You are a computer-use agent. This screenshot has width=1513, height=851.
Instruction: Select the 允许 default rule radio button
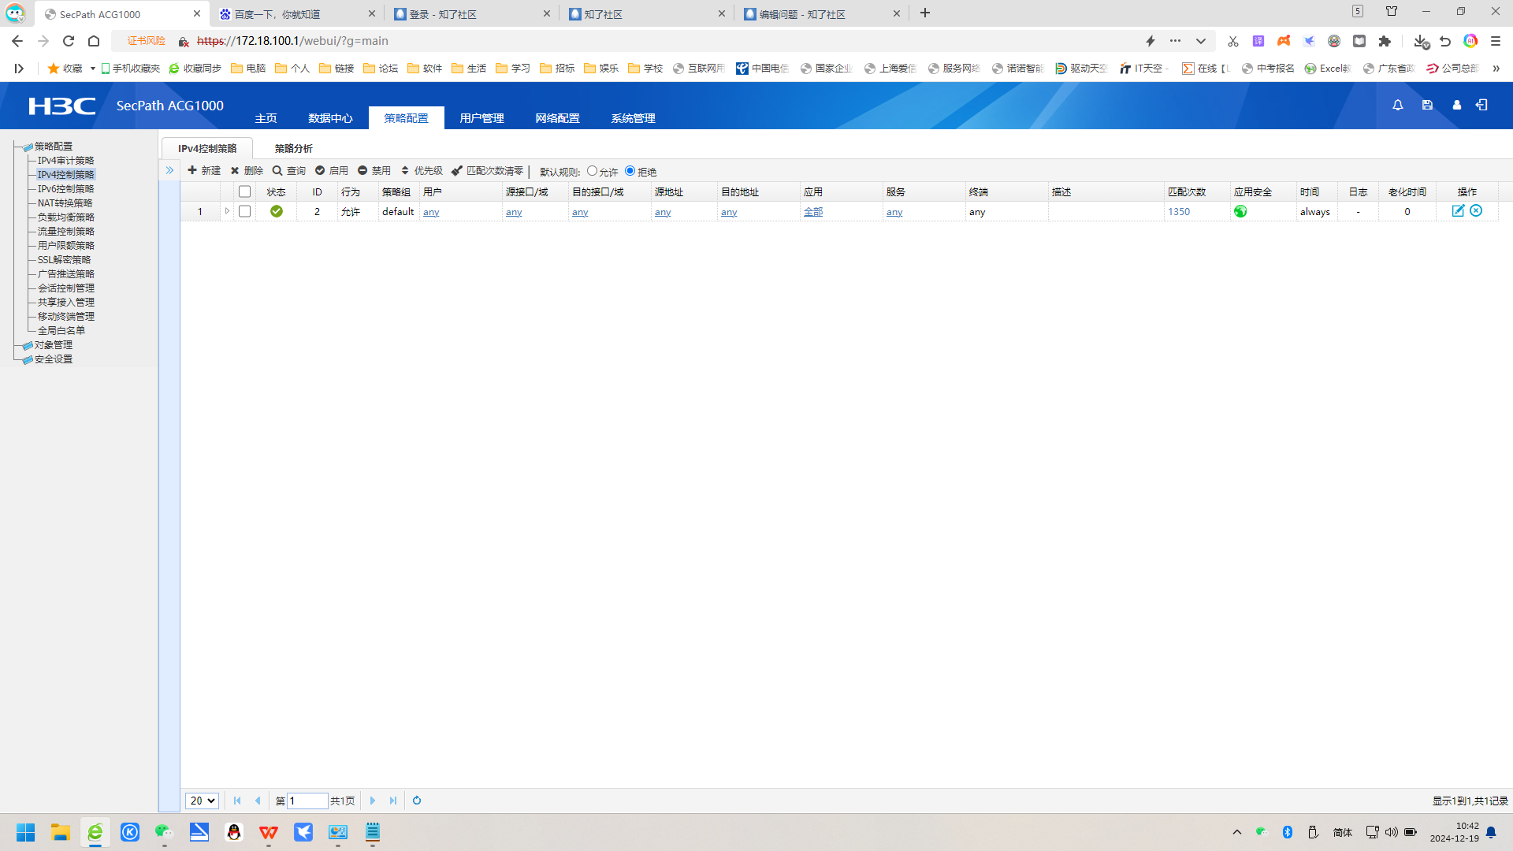592,171
